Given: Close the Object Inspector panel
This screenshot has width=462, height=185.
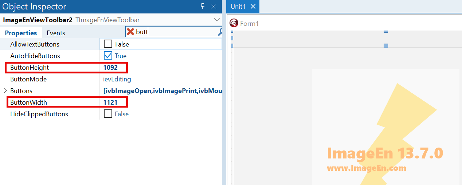Looking at the screenshot, I should pos(214,6).
